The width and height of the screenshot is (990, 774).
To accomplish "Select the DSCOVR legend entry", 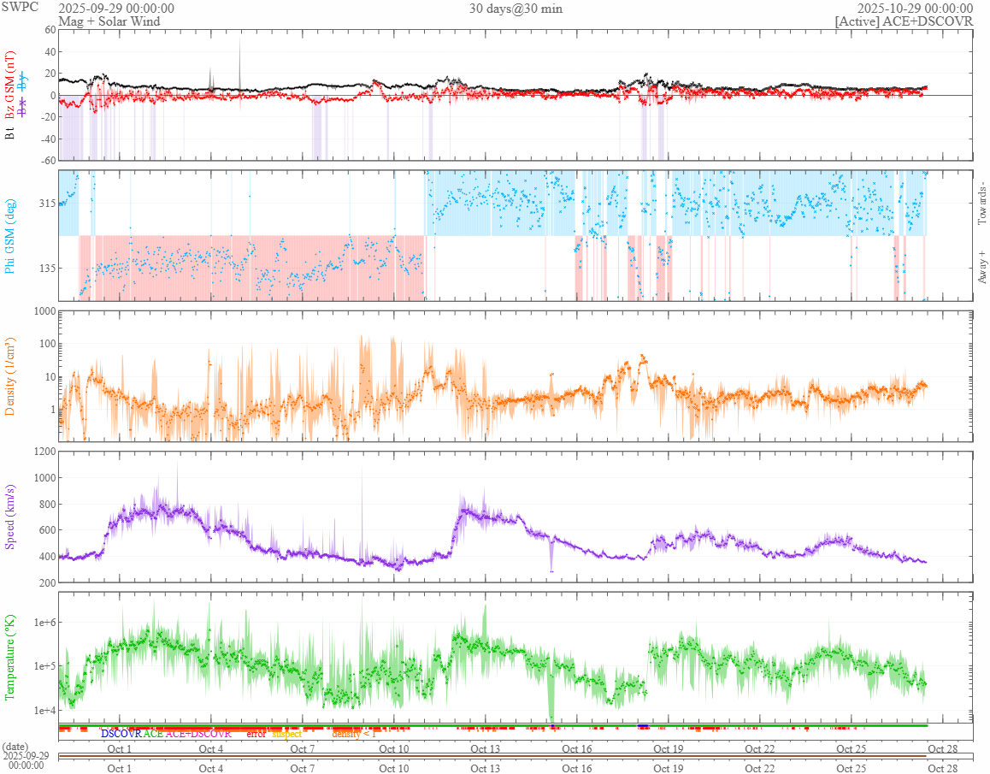I will (121, 734).
